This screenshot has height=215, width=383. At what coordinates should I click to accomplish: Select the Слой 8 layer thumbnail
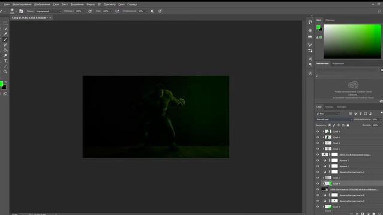[329, 207]
